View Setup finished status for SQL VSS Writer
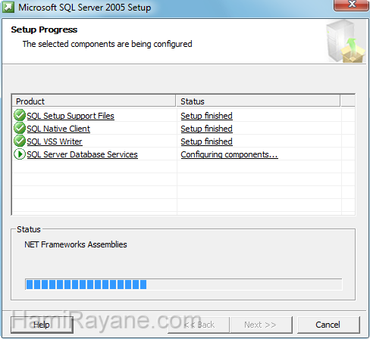Viewport: 370px width, 339px height. (x=206, y=142)
